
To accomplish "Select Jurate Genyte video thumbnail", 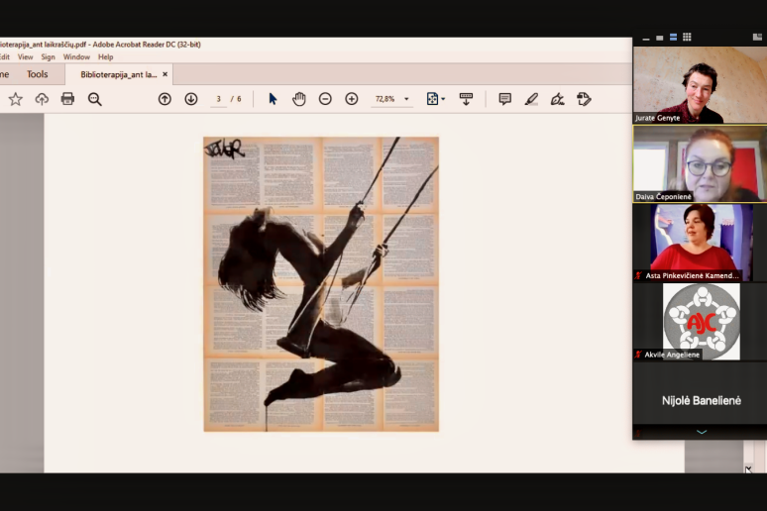I will (700, 84).
